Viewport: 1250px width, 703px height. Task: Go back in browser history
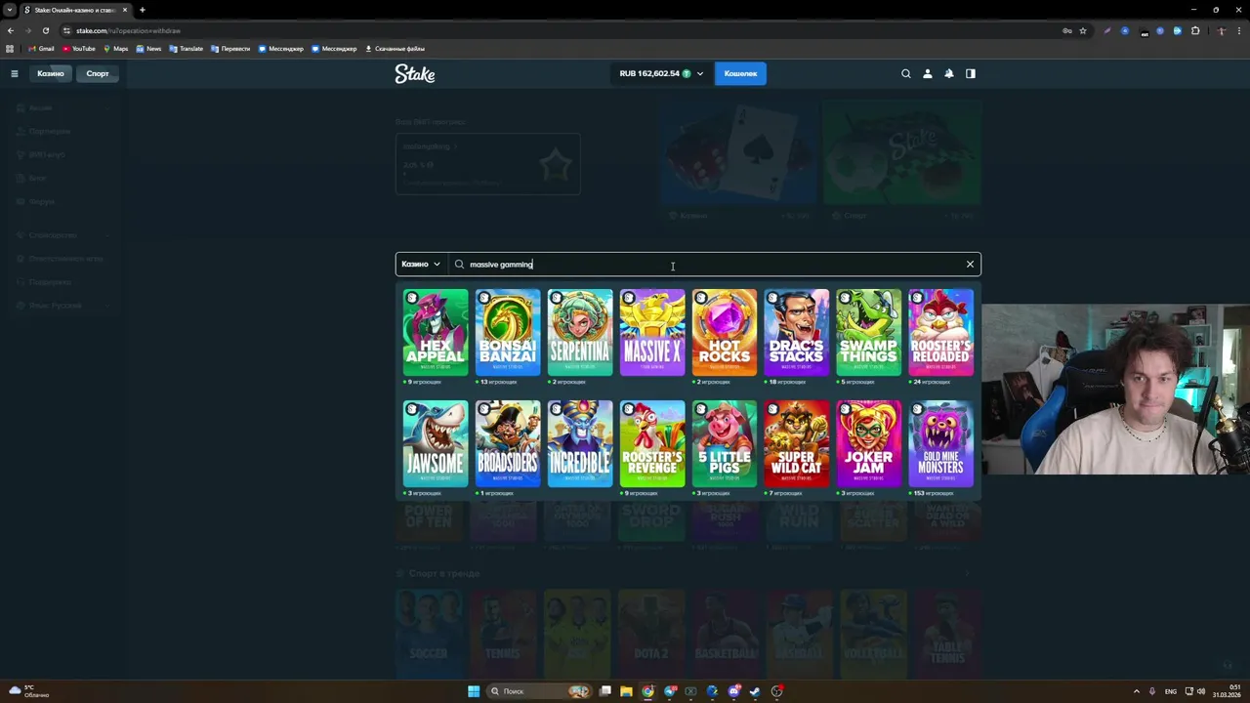[11, 30]
